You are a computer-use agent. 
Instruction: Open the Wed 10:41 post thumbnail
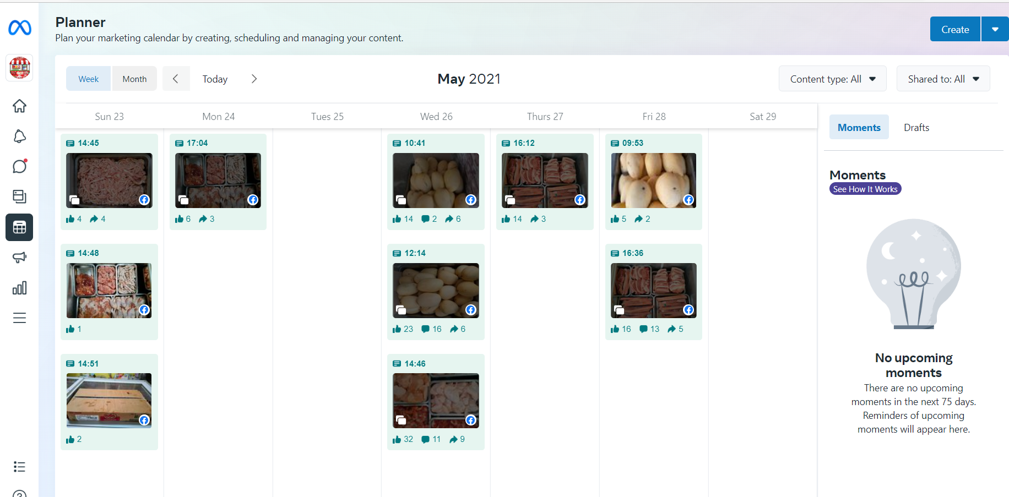pos(436,181)
